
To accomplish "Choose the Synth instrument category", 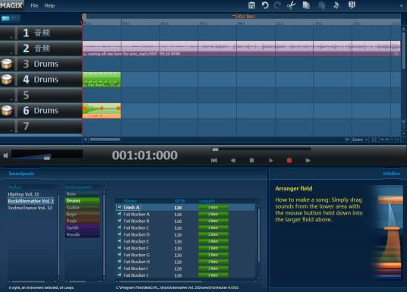I will (82, 228).
